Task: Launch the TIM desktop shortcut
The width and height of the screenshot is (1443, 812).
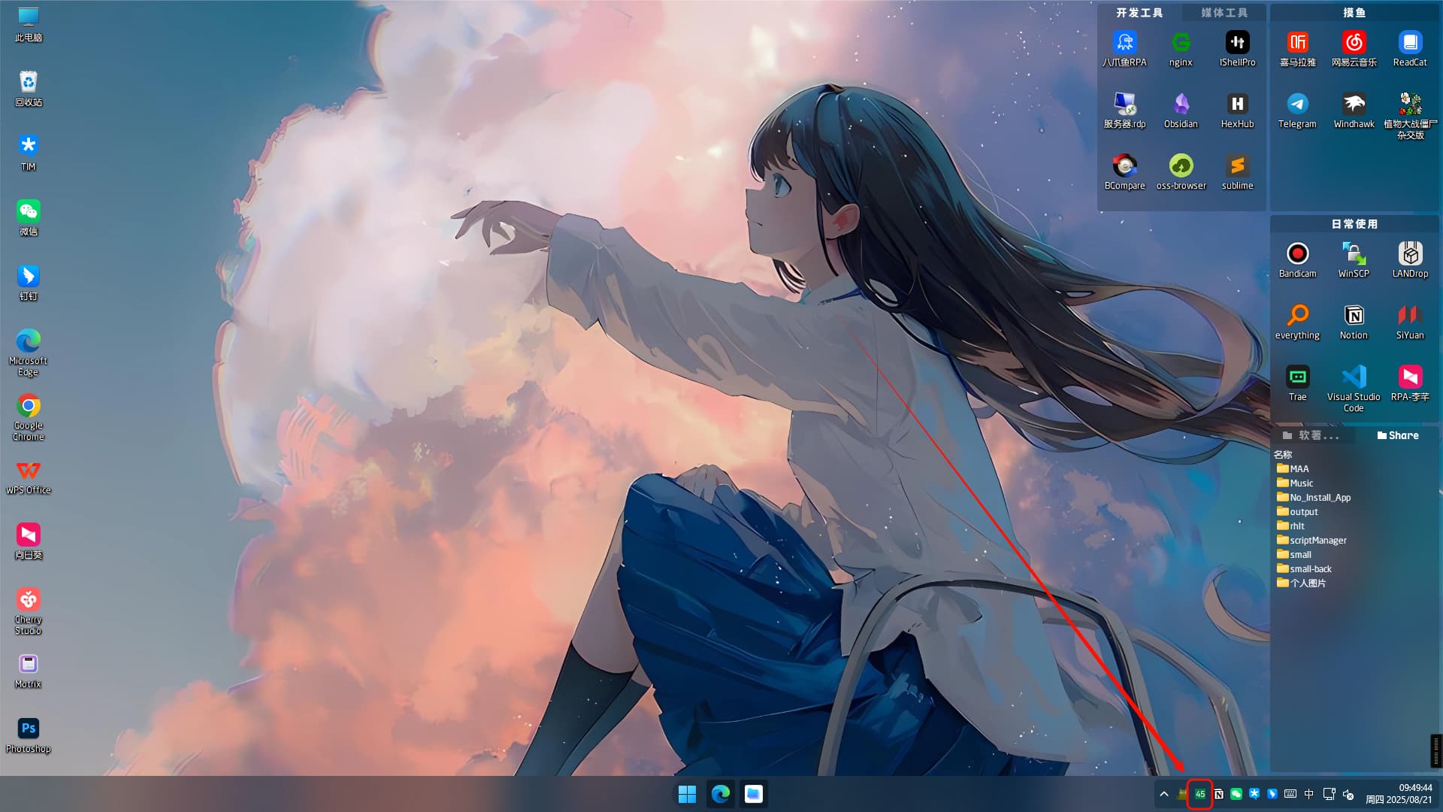Action: (29, 153)
